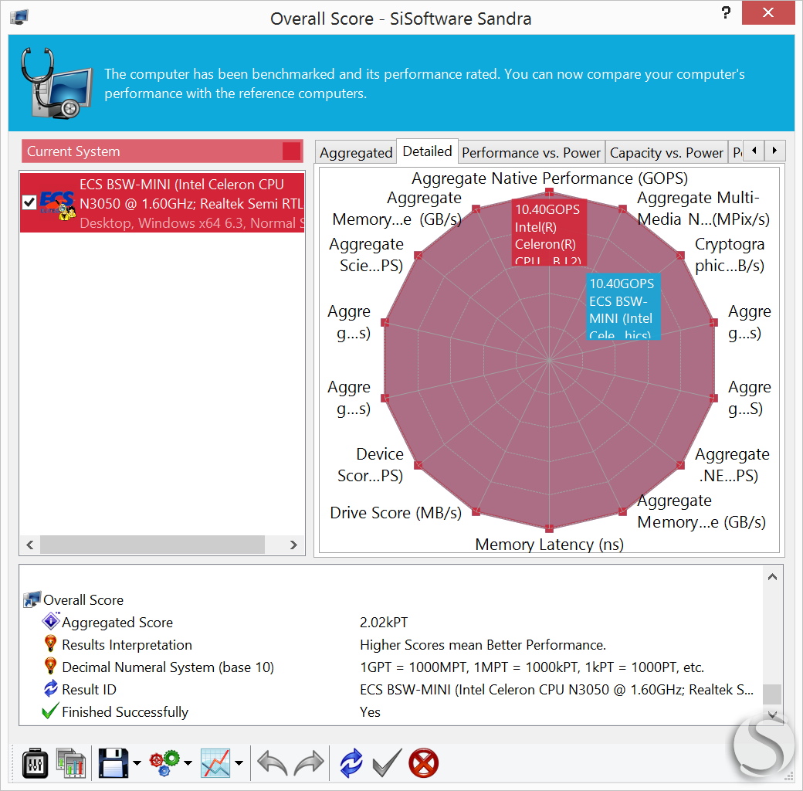Click the blue arrows Result ID icon

51,689
